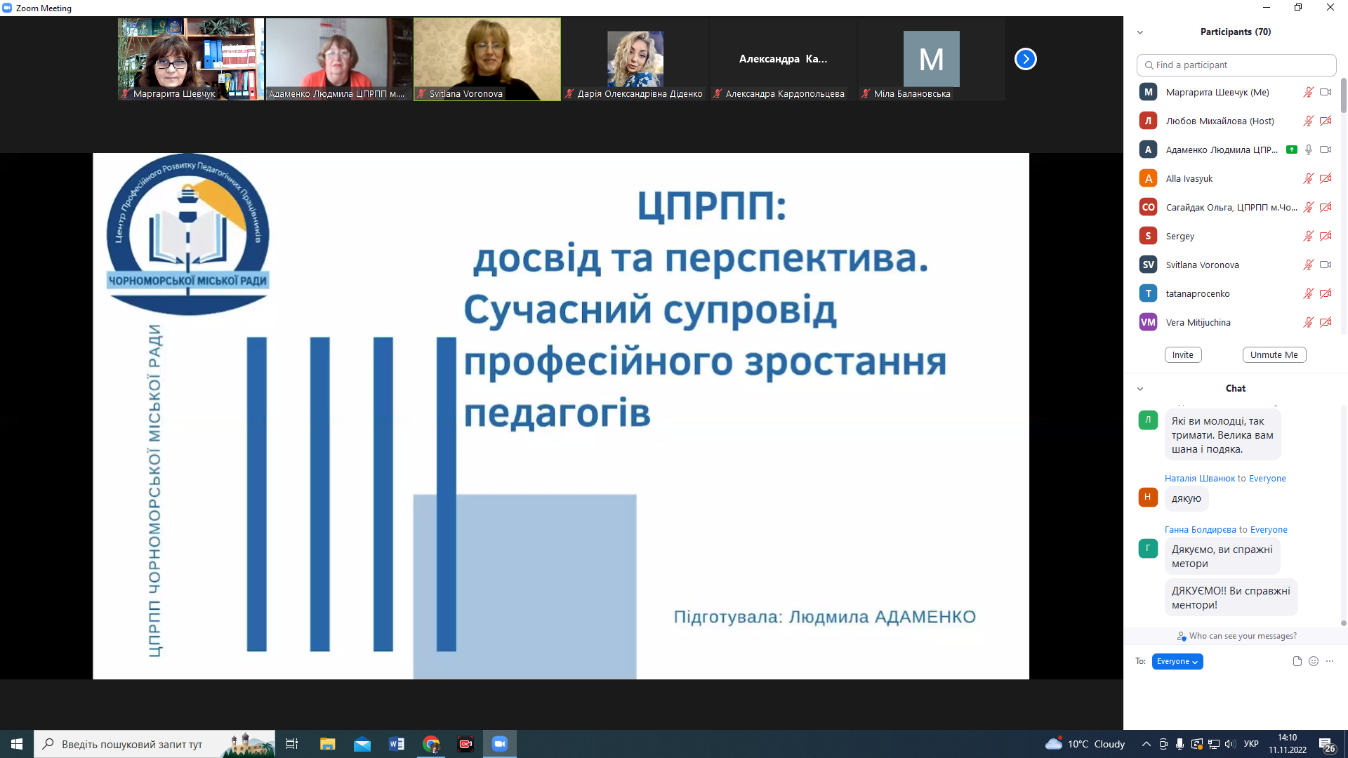Open the УКР language switcher

[1251, 744]
